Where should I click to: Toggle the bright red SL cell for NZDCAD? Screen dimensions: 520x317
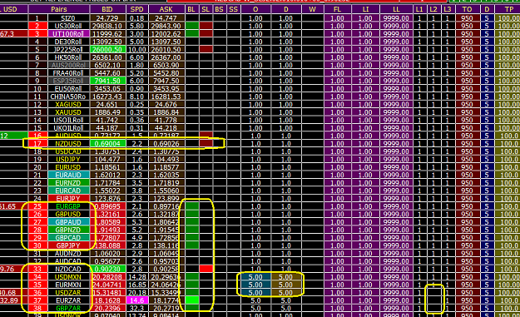tap(206, 269)
